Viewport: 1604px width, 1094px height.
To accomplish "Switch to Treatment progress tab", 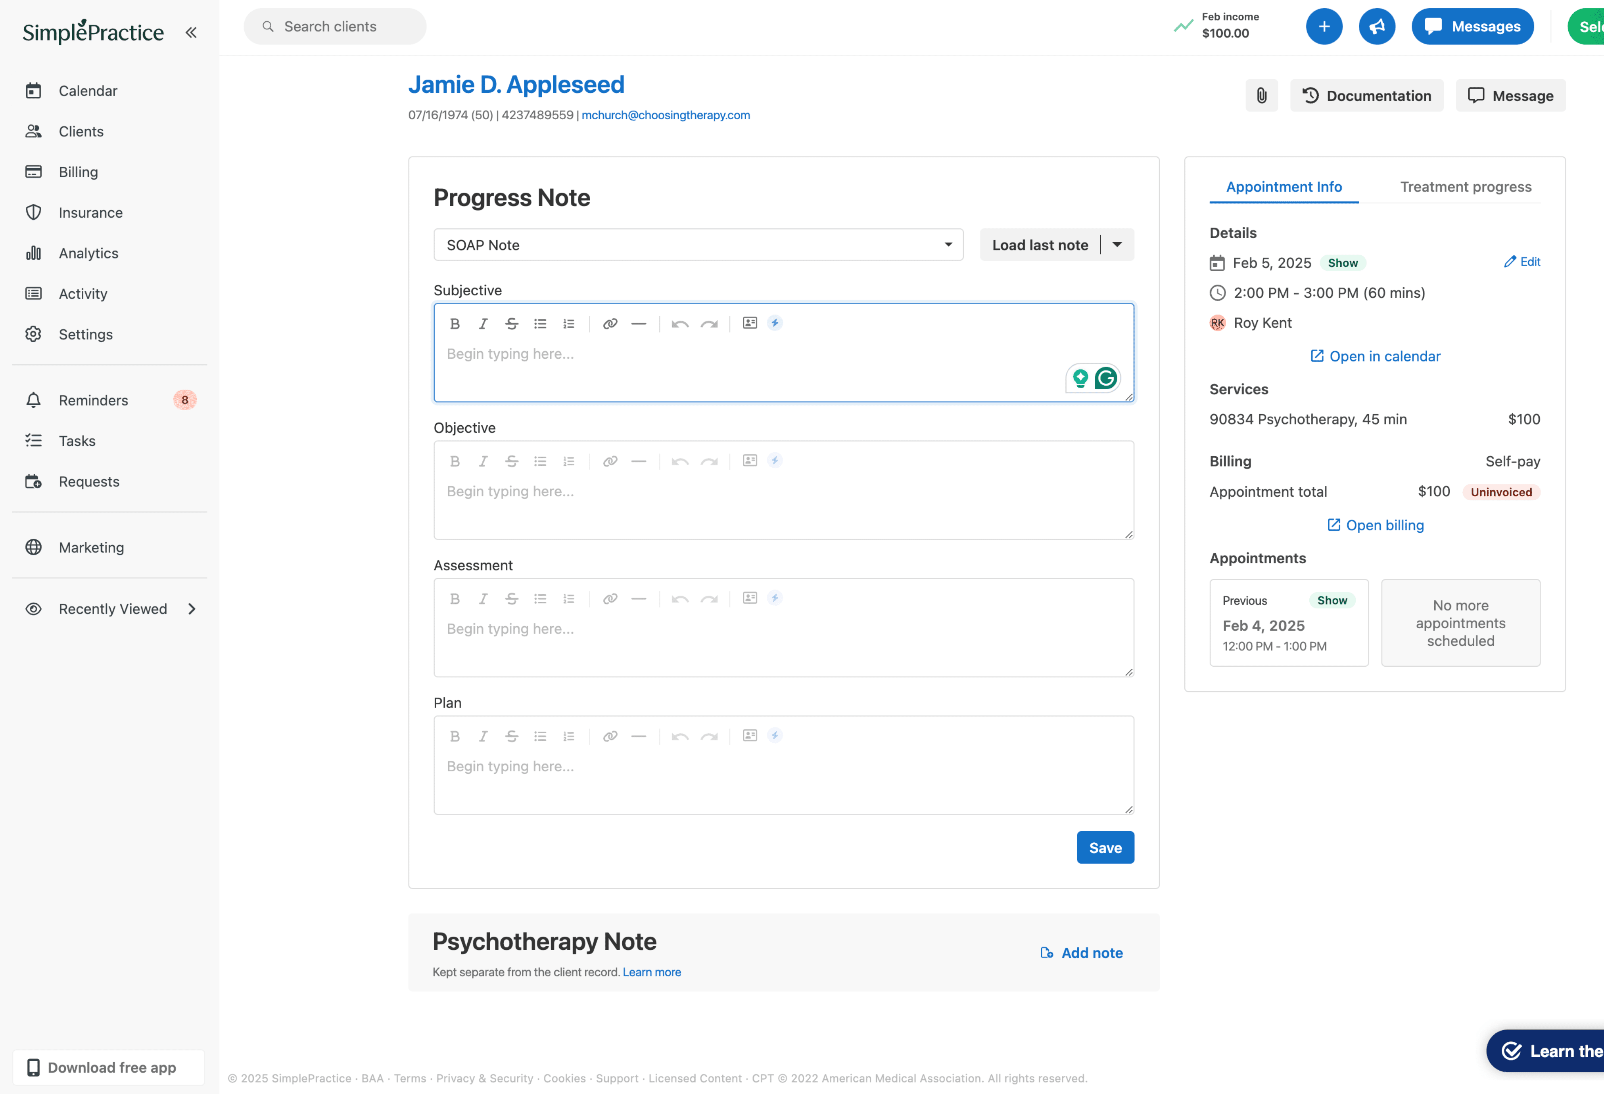I will [1464, 187].
